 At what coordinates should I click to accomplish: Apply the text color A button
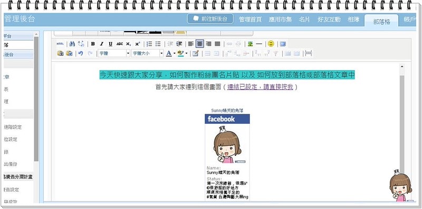(x=169, y=54)
